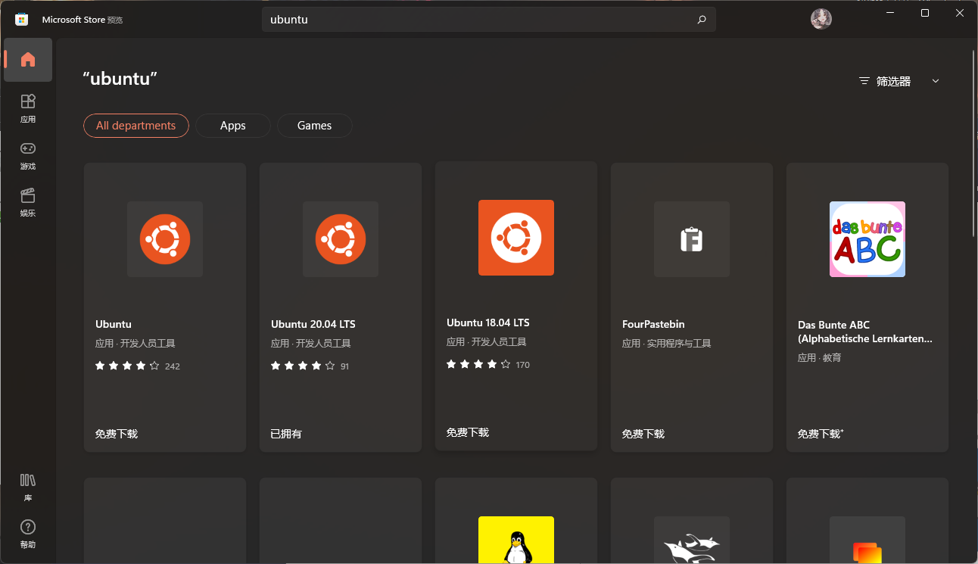Open the 库 (Library) page
978x564 pixels.
coord(28,487)
